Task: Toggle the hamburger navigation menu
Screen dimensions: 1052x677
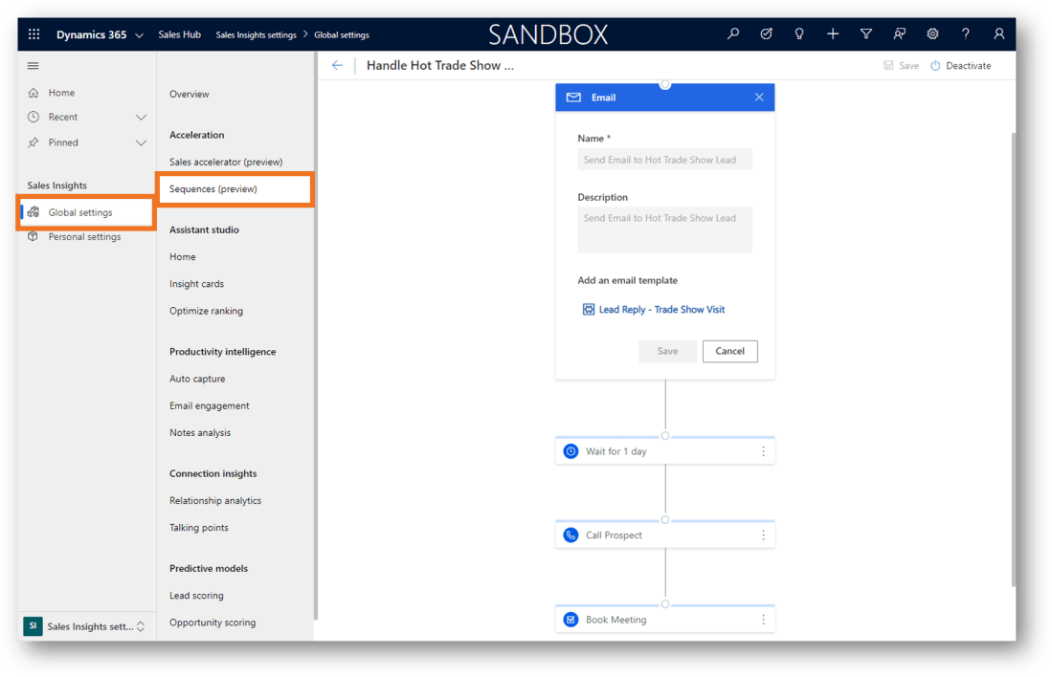Action: tap(34, 66)
